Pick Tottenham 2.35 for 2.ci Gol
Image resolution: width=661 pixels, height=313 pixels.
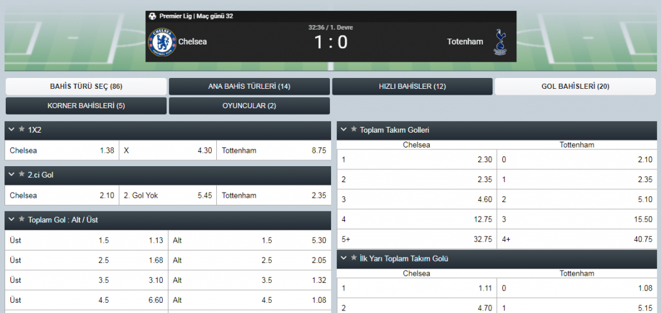(x=274, y=196)
